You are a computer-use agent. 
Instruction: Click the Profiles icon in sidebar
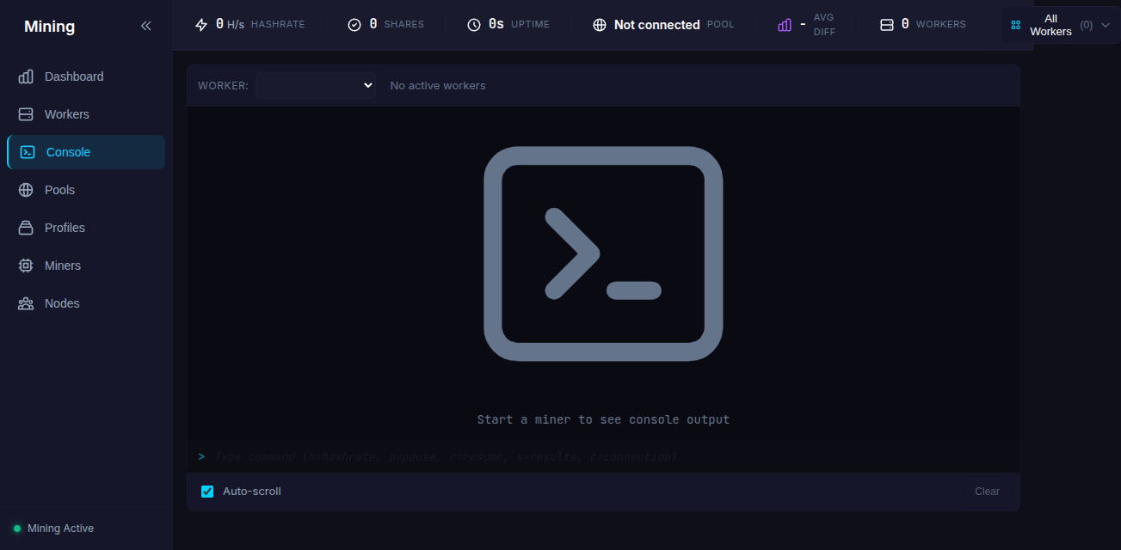pos(26,228)
